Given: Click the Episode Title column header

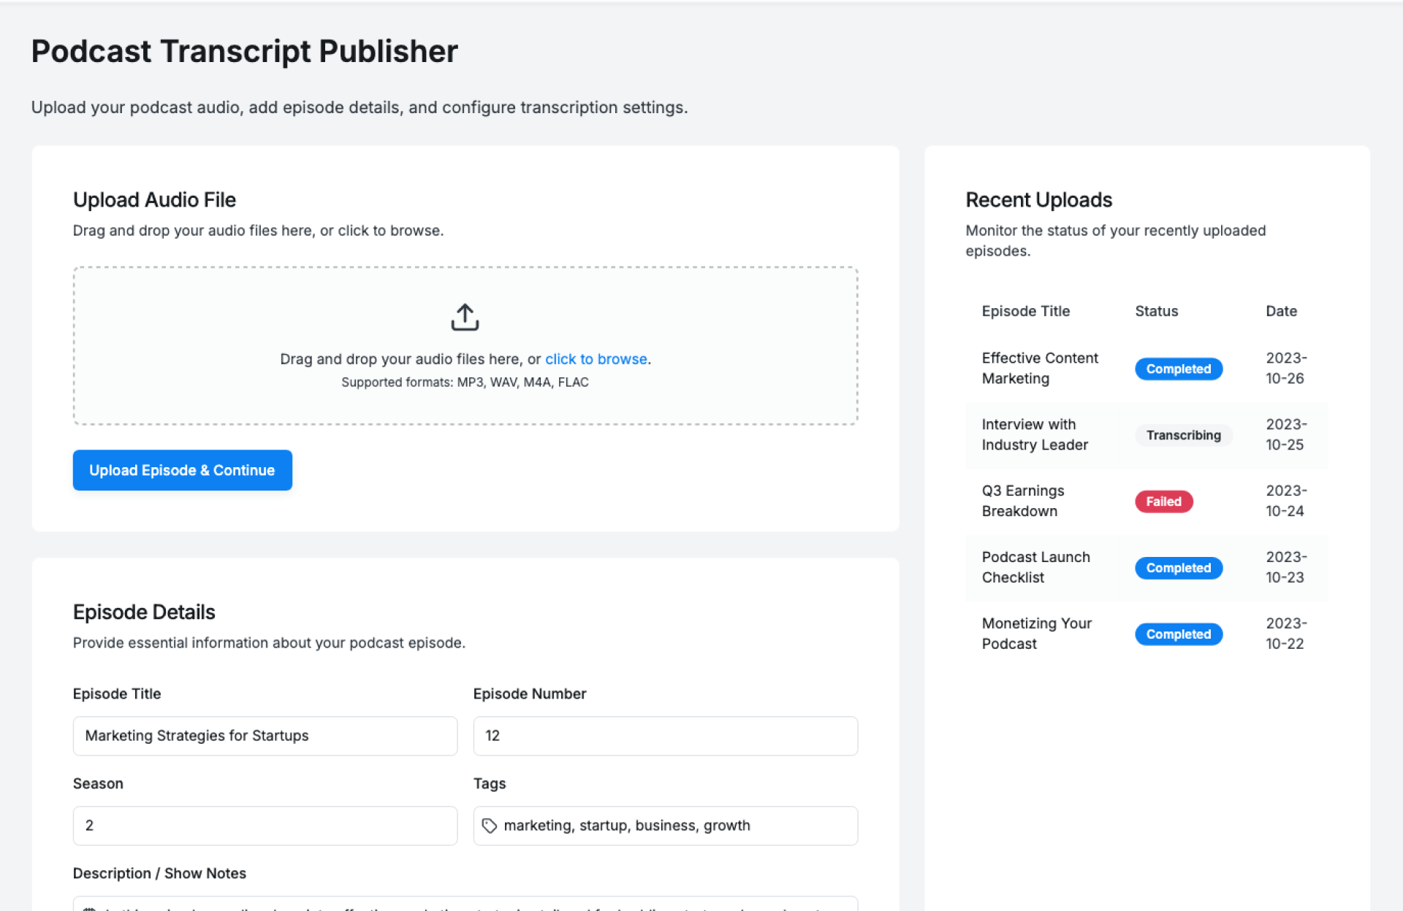Looking at the screenshot, I should (x=1025, y=311).
